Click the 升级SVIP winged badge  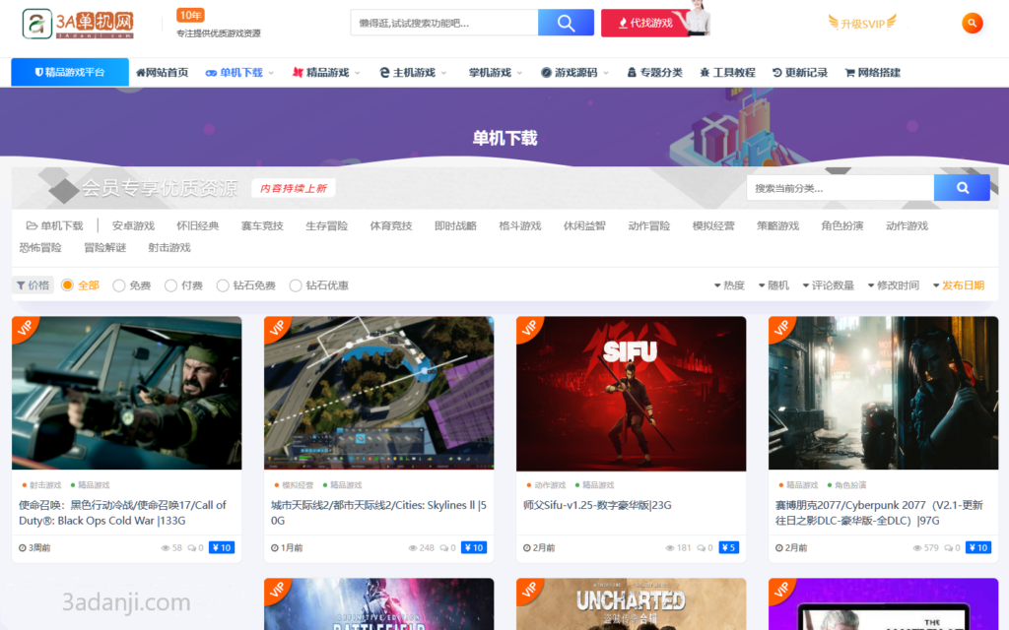861,24
